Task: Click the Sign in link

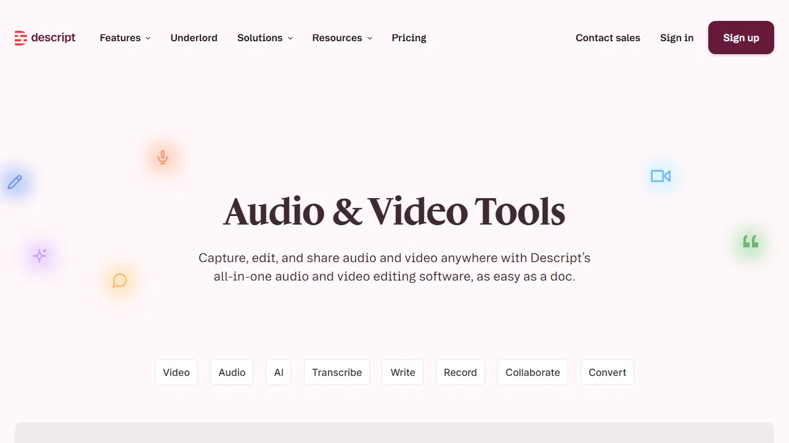Action: pos(677,38)
